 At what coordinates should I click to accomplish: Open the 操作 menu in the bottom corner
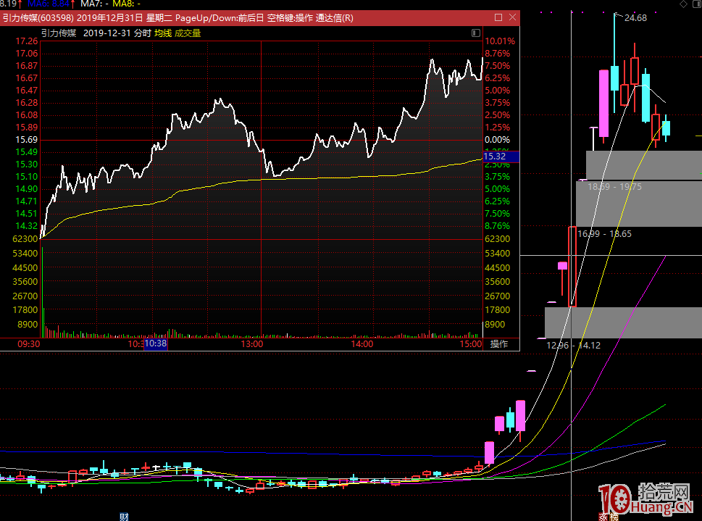[x=500, y=344]
